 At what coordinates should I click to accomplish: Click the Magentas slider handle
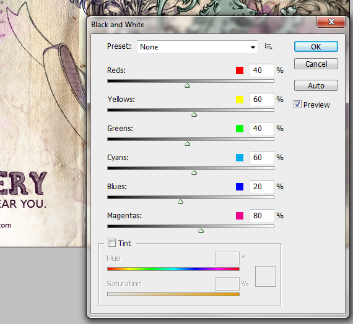click(x=201, y=231)
